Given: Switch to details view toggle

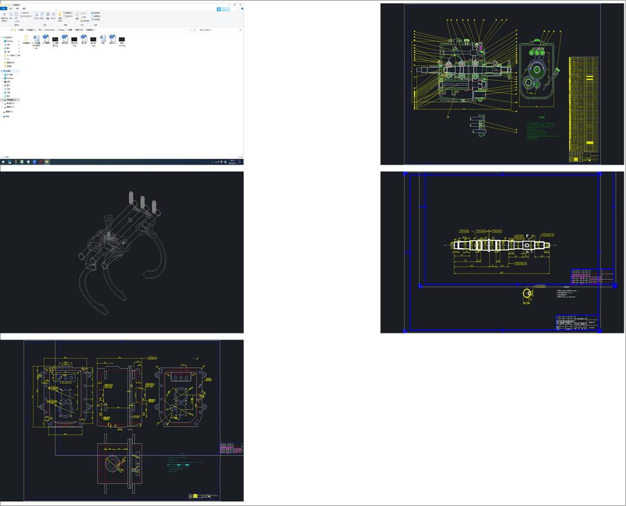Looking at the screenshot, I should 239,157.
